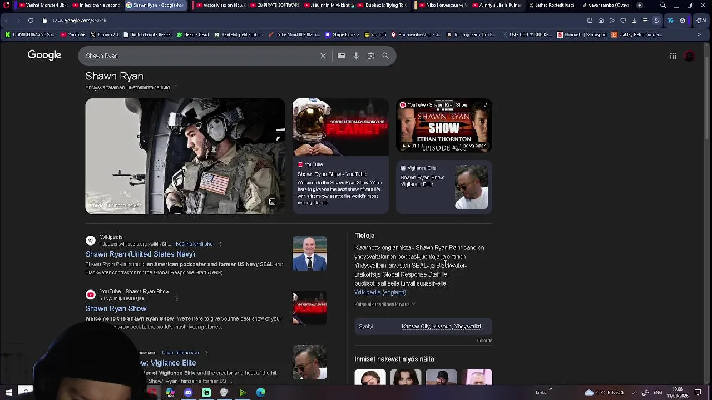Expand 'Katso alkuperäinen kuvaus'

coord(384,304)
